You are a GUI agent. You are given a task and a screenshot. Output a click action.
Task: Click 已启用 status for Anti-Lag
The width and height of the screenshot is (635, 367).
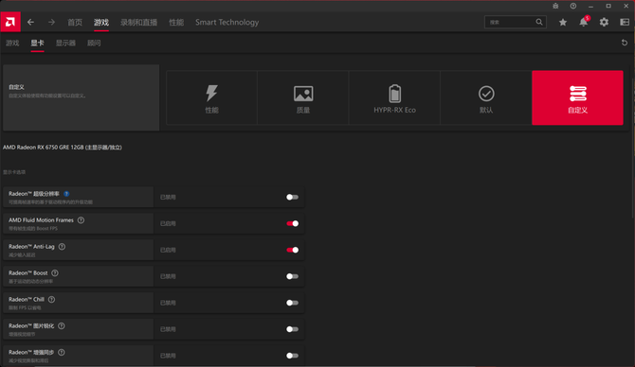coord(168,251)
